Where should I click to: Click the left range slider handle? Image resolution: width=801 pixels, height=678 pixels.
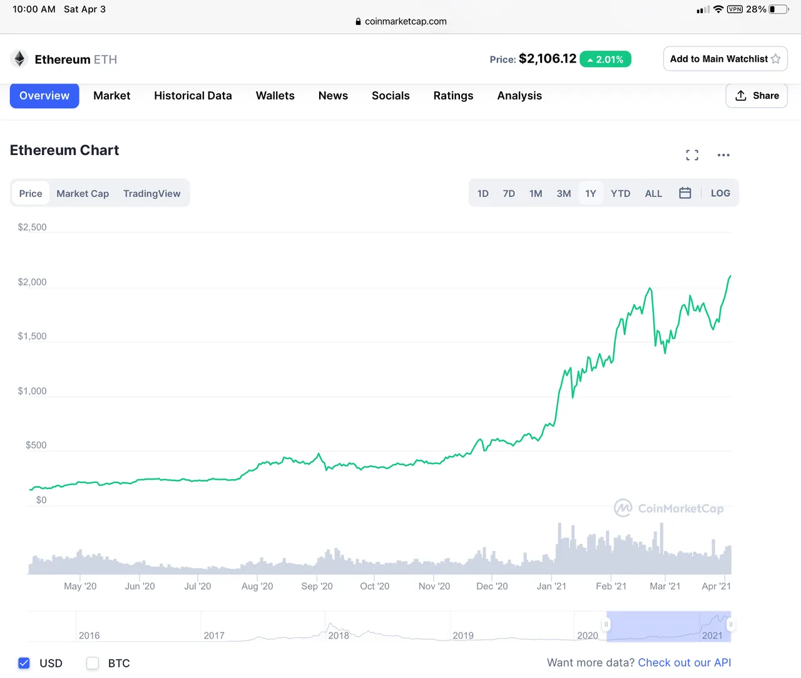(x=606, y=624)
